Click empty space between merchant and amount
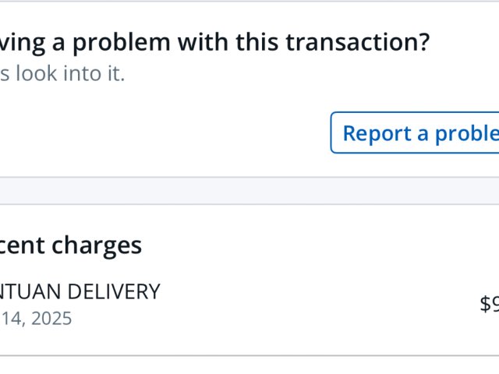Screen dimensions: 499x374 click(x=312, y=304)
